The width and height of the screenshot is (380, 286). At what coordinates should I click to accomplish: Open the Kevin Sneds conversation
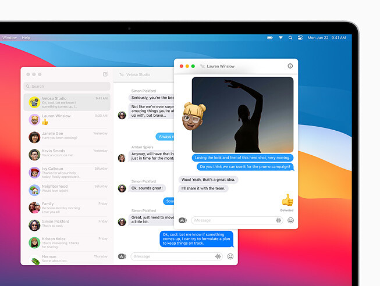tap(67, 155)
